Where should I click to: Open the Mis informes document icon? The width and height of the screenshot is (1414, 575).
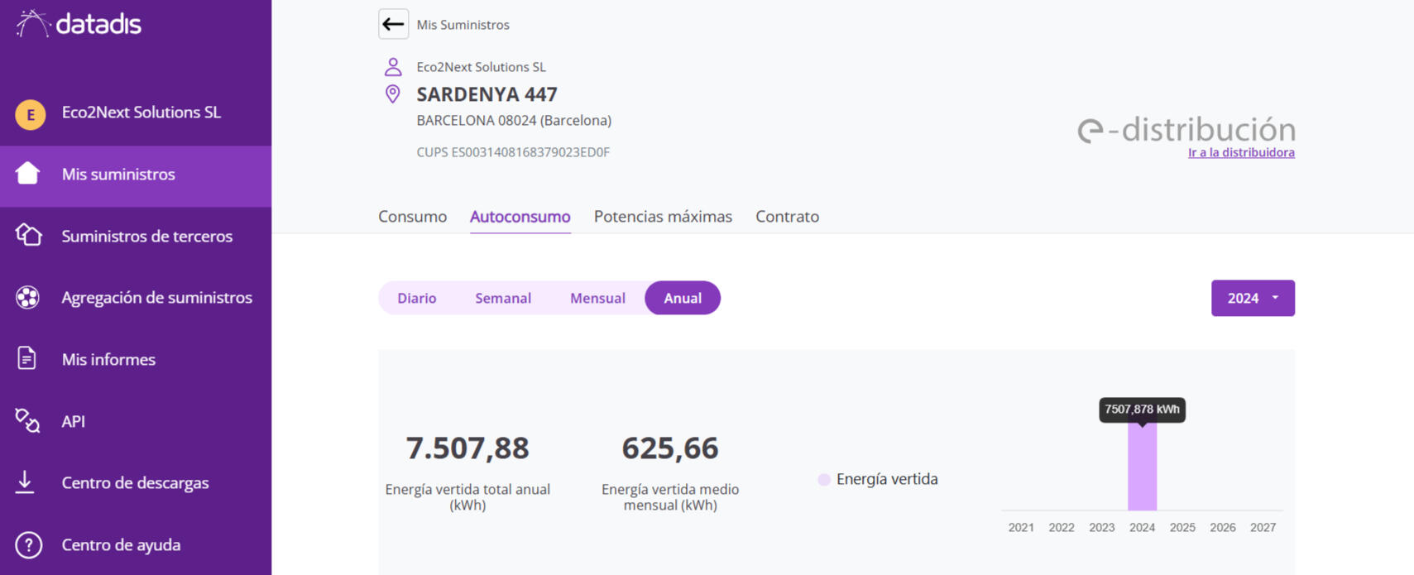tap(26, 359)
